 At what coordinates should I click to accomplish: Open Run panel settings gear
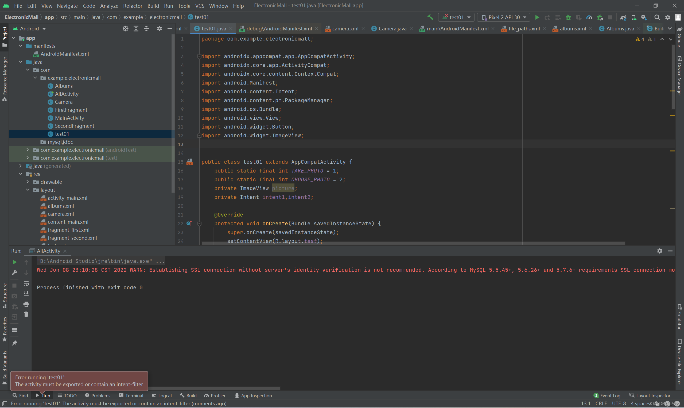point(659,251)
